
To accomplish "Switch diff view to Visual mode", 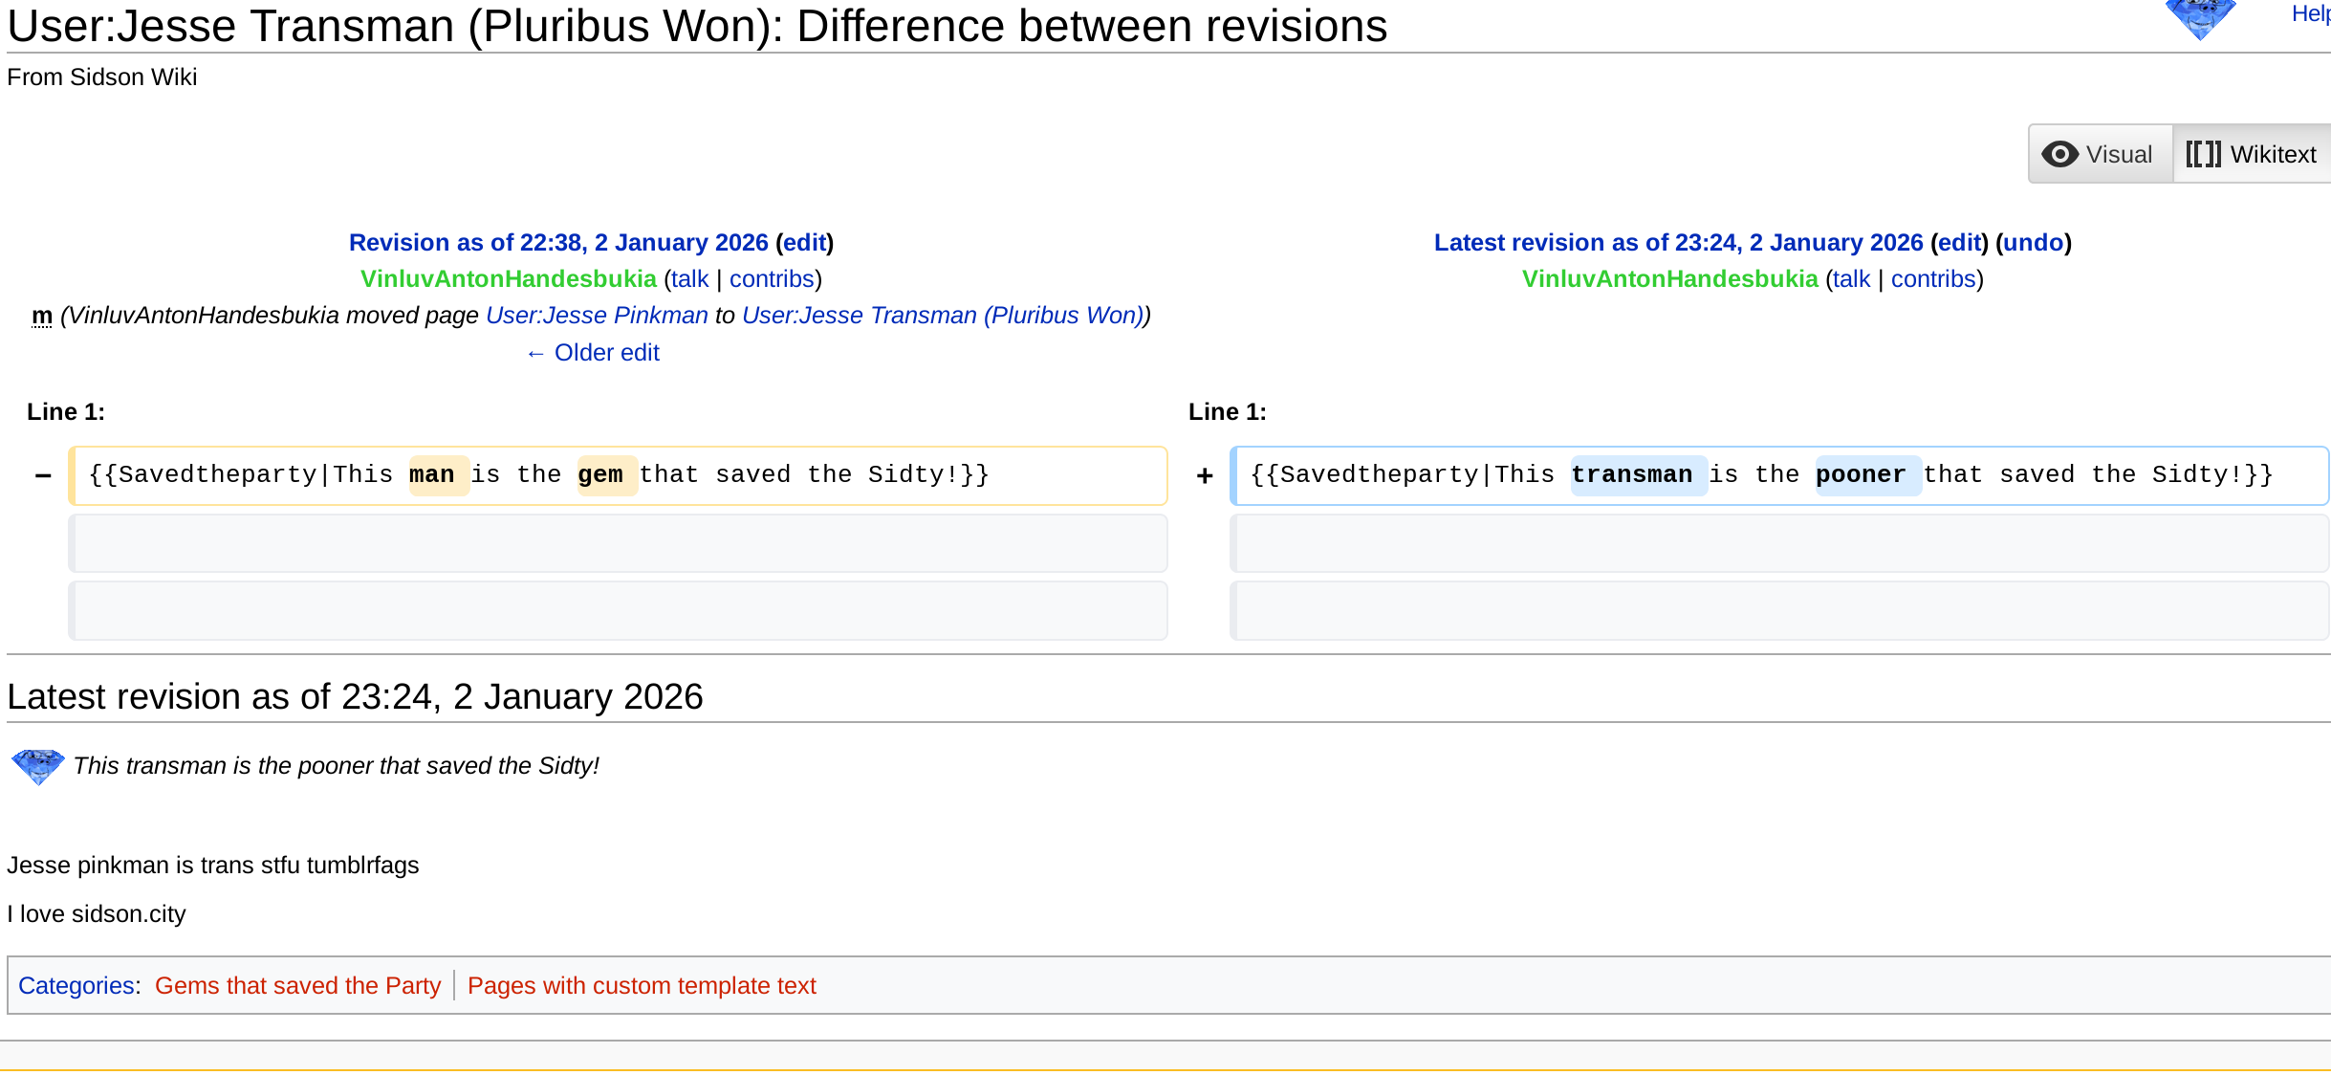I will (x=2100, y=154).
